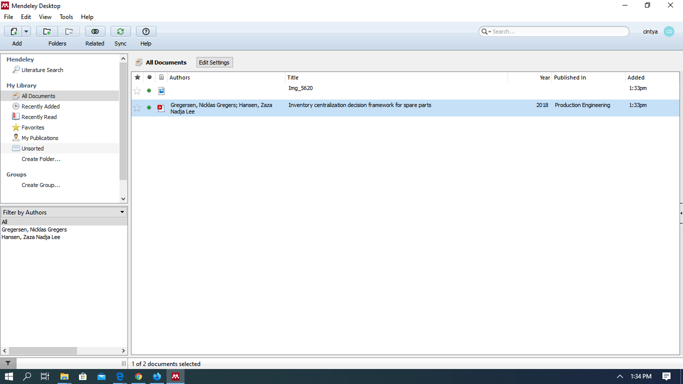Viewport: 683px width, 384px height.
Task: Open the Help toolbar icon
Action: coord(146,31)
